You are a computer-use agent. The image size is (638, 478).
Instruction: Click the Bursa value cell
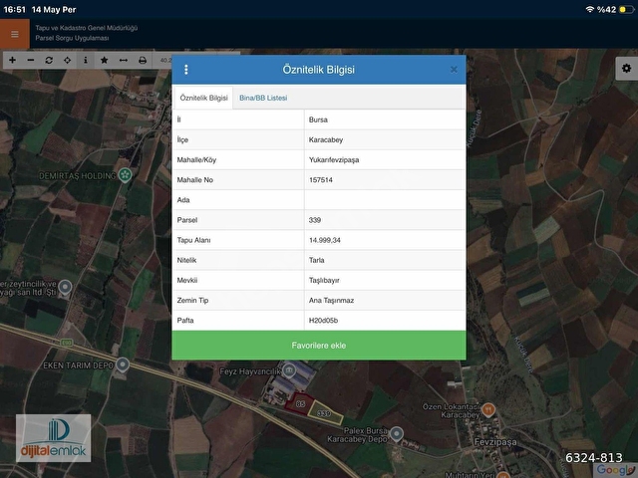pyautogui.click(x=385, y=119)
